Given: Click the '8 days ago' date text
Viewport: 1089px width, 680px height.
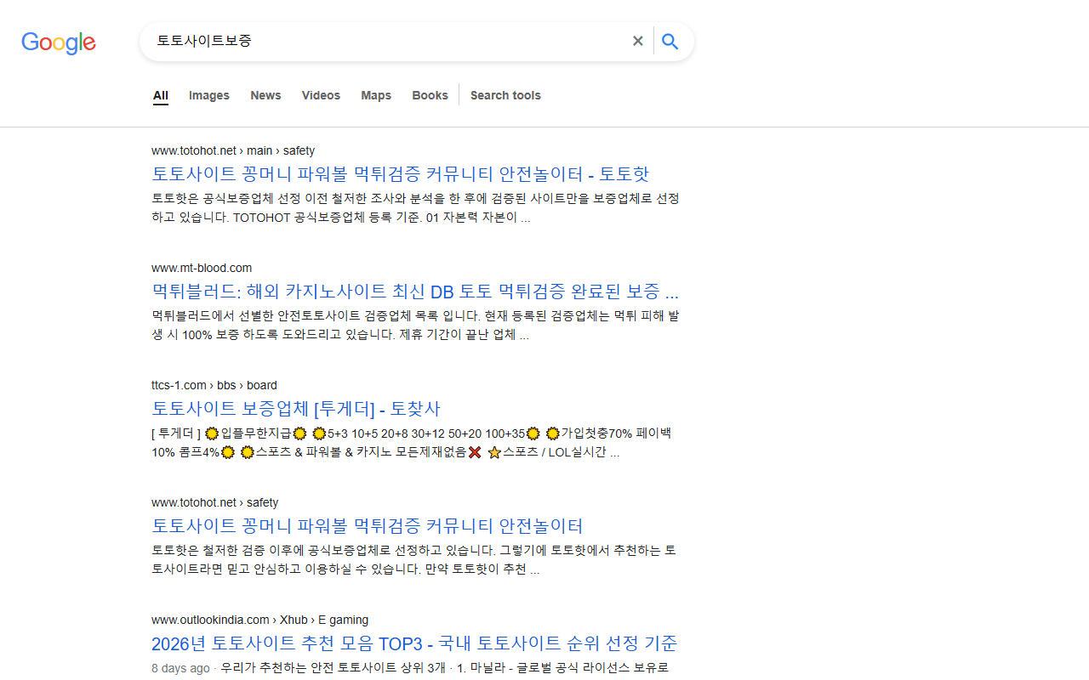Looking at the screenshot, I should tap(180, 668).
